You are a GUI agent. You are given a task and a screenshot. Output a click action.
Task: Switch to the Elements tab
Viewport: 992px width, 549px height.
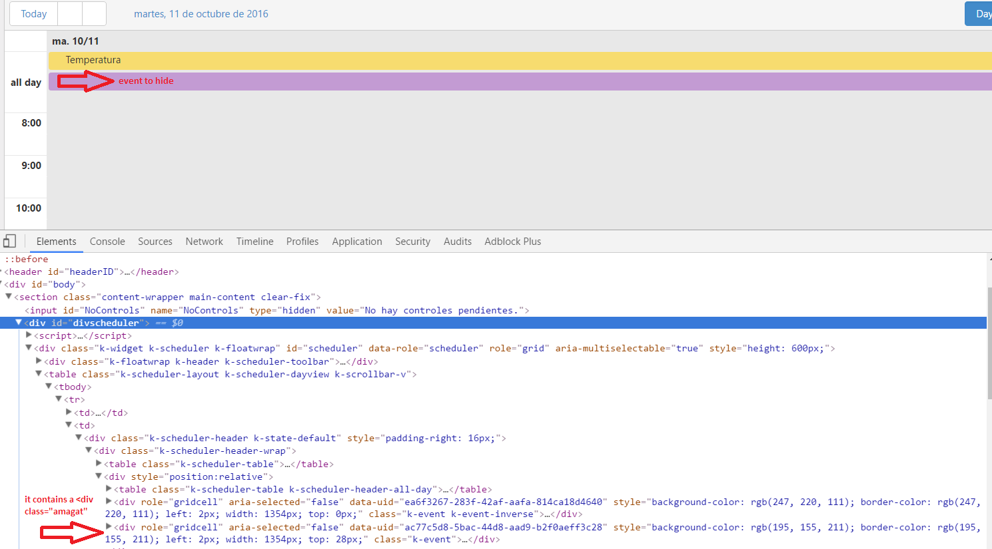(57, 242)
